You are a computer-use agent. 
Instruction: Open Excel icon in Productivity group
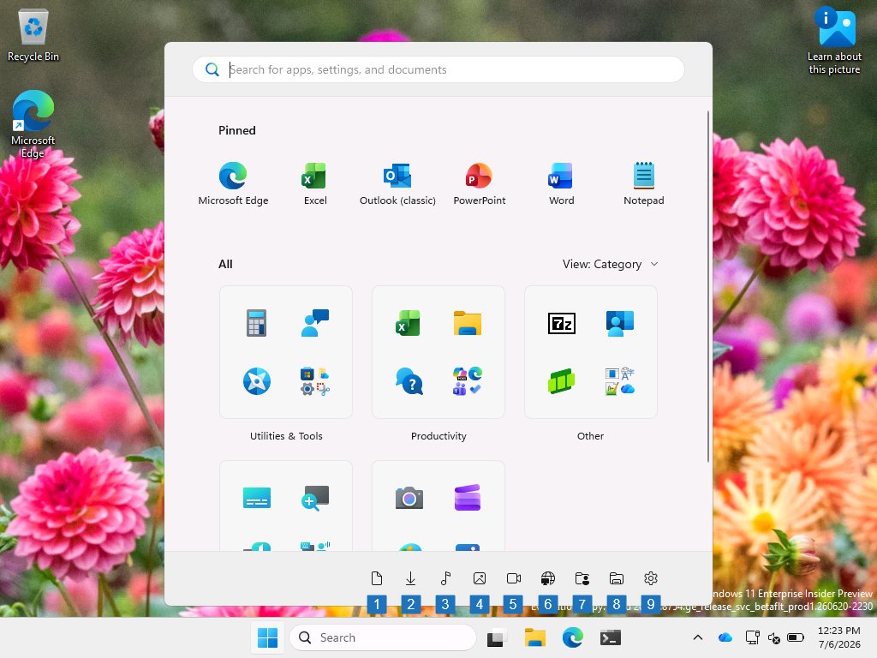[x=409, y=323]
